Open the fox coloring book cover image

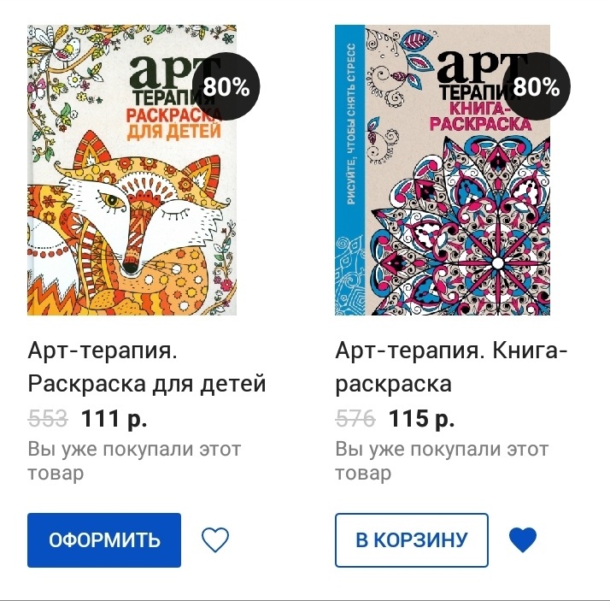(132, 170)
